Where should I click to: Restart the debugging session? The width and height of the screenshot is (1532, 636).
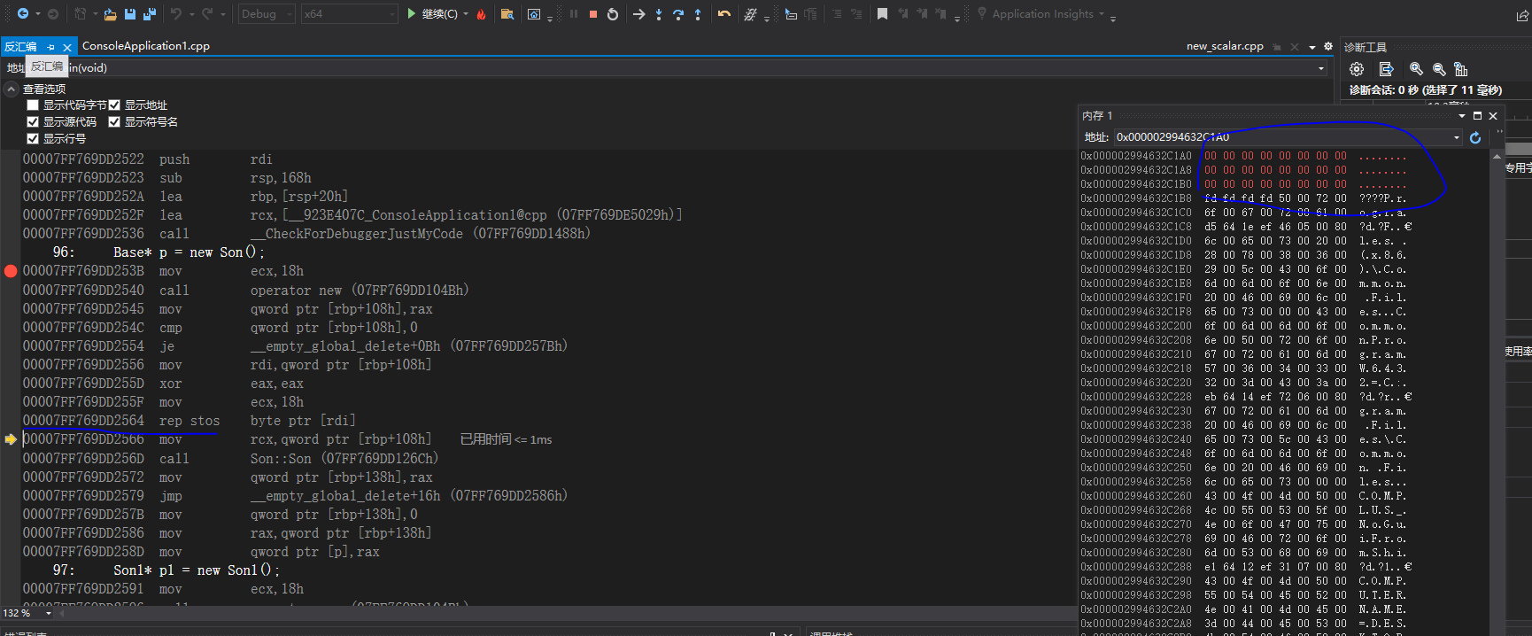[x=613, y=14]
